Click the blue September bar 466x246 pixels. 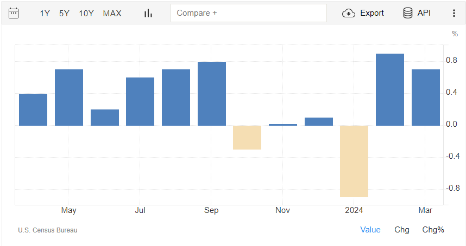[x=212, y=94]
